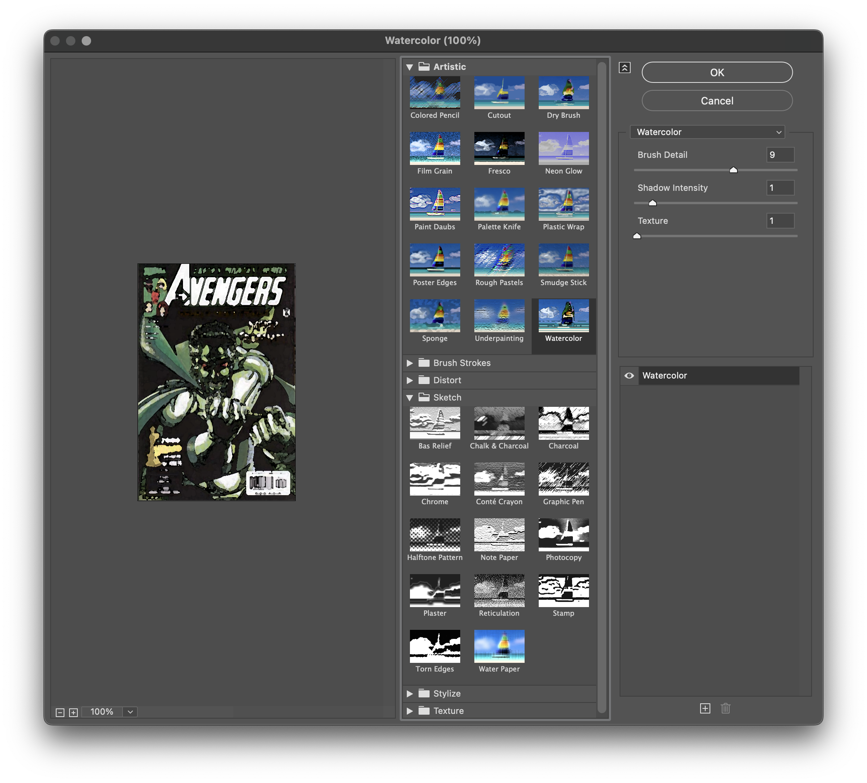Select the Poster Edges filter
This screenshot has width=867, height=783.
pos(434,261)
